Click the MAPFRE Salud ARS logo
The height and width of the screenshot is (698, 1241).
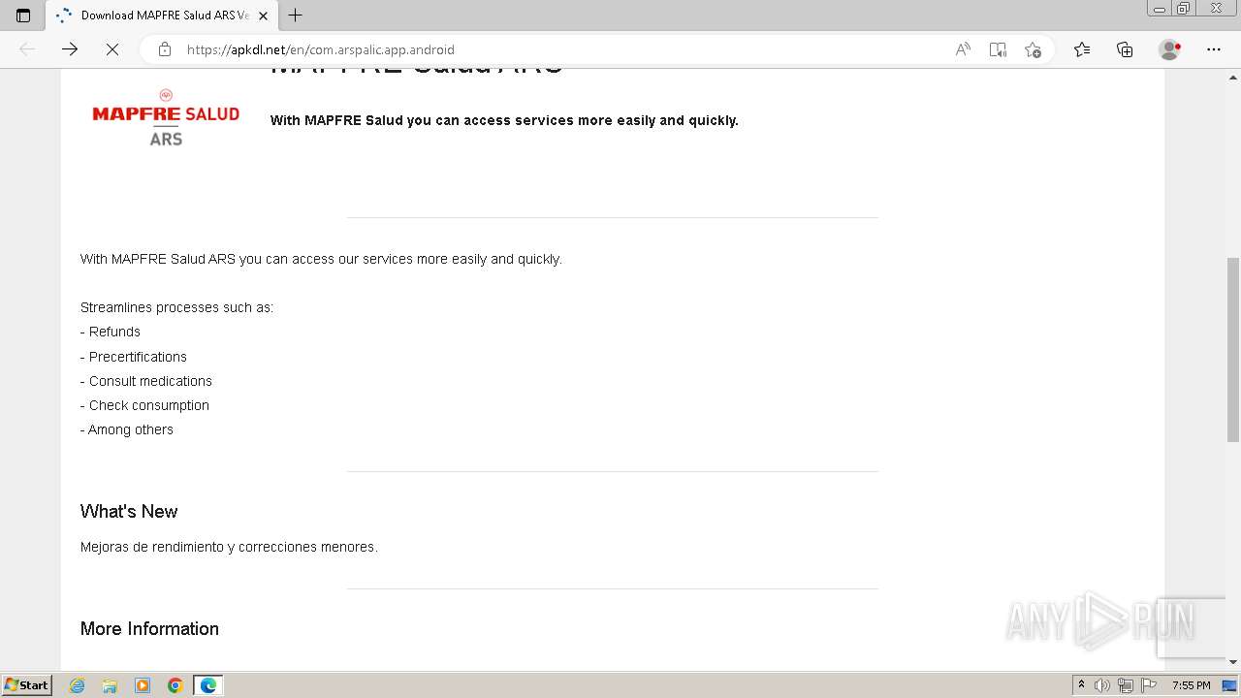166,117
